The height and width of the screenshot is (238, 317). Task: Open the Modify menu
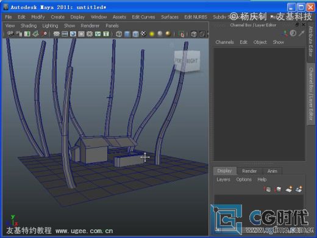pyautogui.click(x=38, y=17)
